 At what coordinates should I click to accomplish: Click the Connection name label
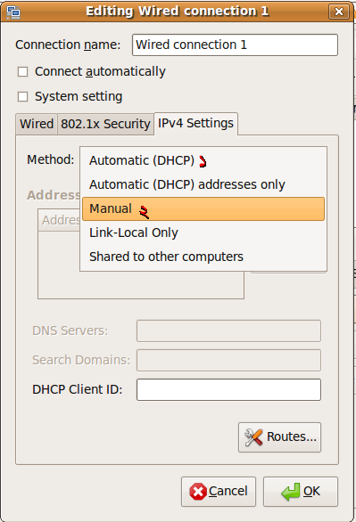(68, 45)
